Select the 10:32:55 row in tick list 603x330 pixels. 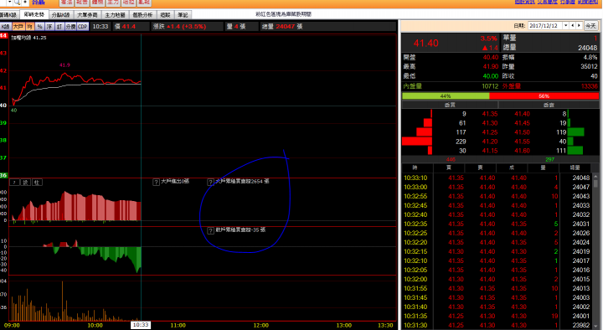tap(497, 197)
